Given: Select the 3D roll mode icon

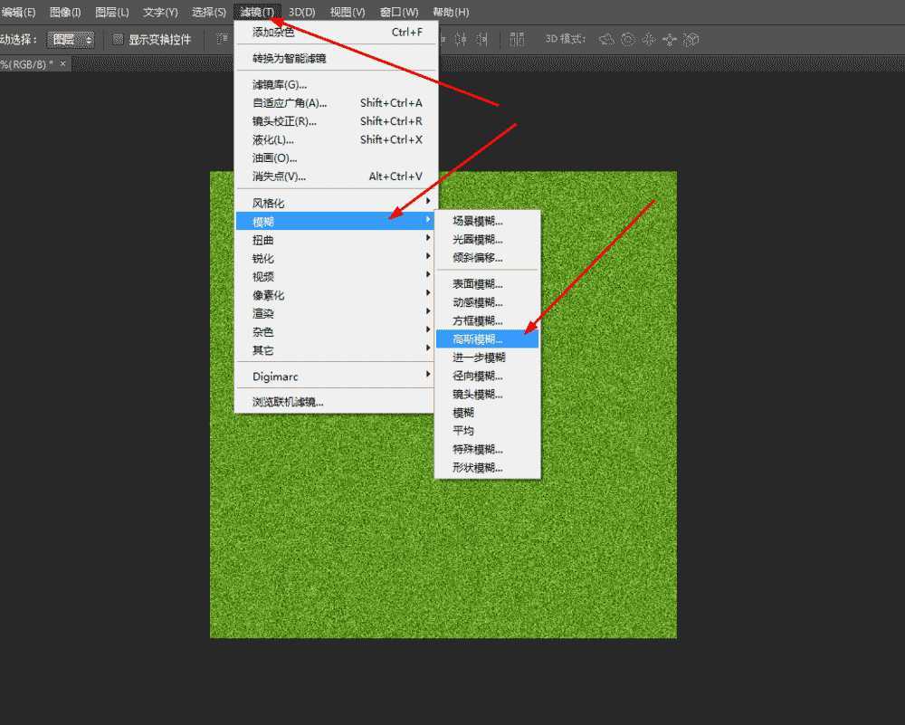Looking at the screenshot, I should click(627, 40).
